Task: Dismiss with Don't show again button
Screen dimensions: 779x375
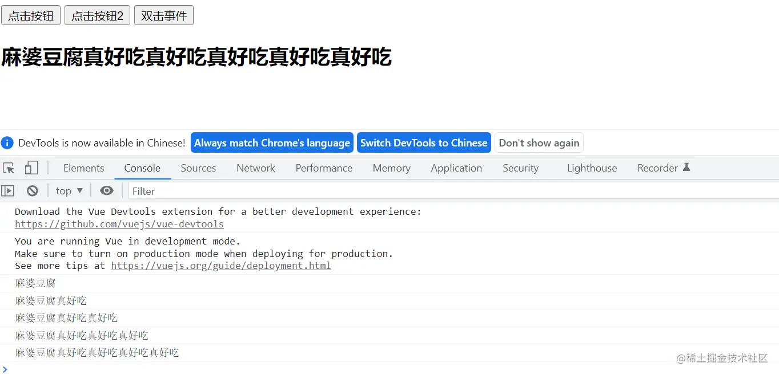Action: click(539, 143)
